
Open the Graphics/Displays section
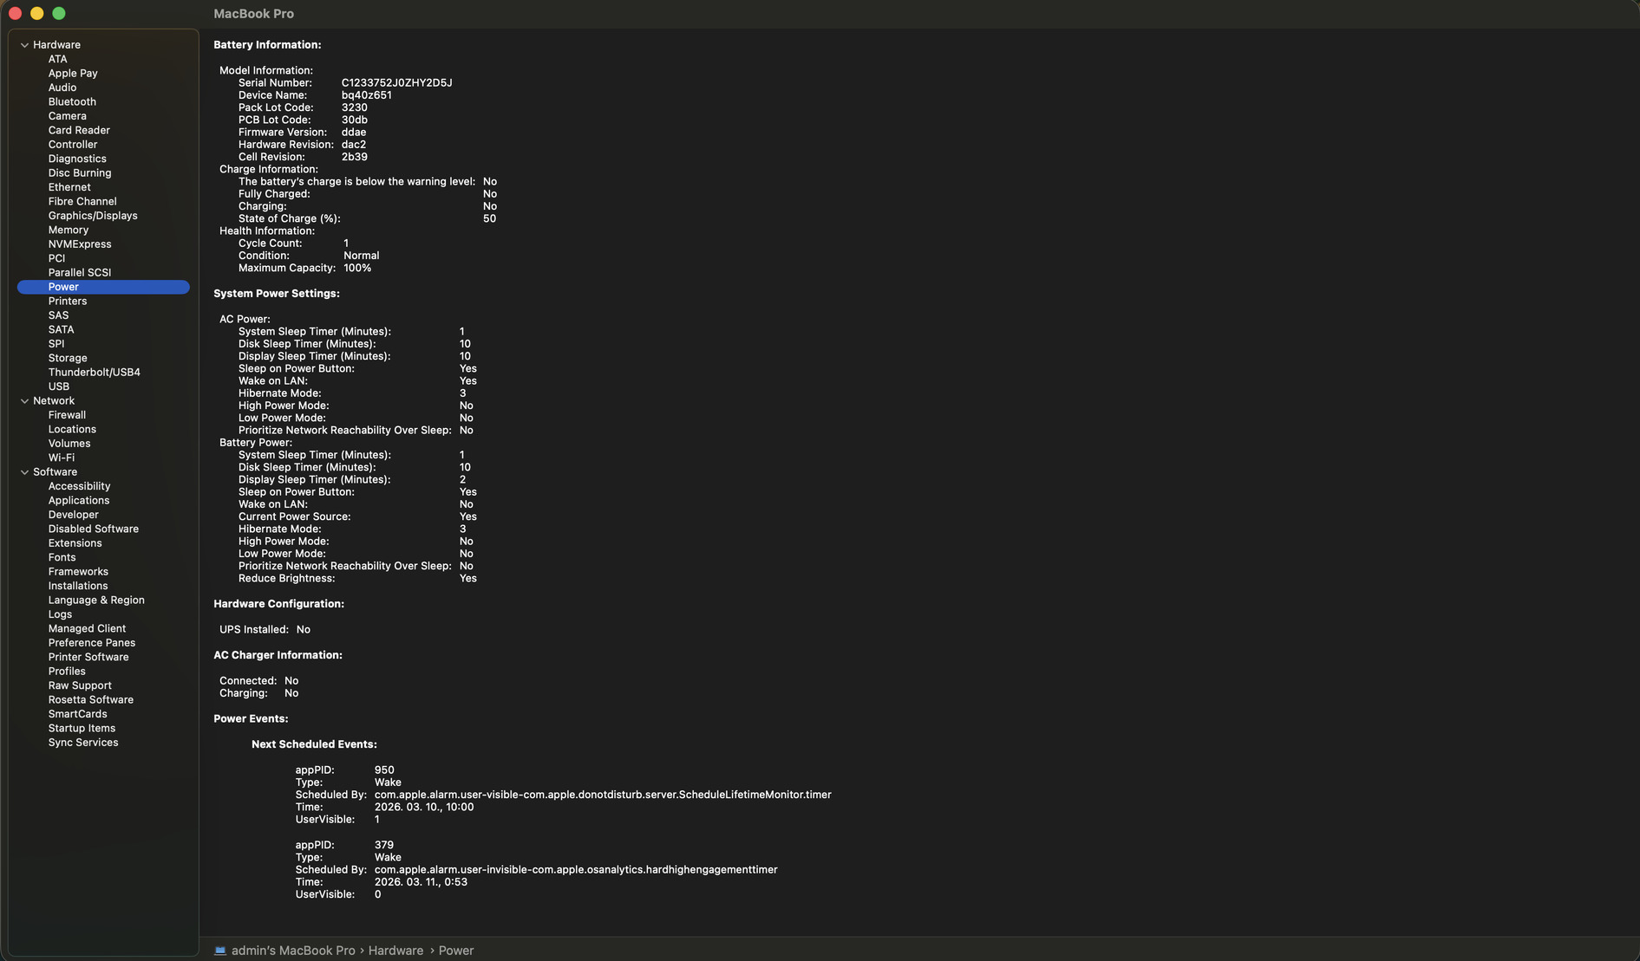tap(93, 216)
